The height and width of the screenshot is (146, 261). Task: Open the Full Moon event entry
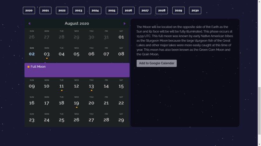point(77,70)
